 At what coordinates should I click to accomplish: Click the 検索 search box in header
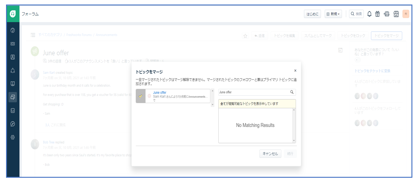[356, 14]
